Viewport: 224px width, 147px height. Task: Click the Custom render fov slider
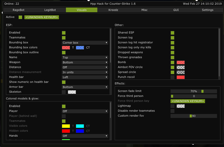click(194, 116)
